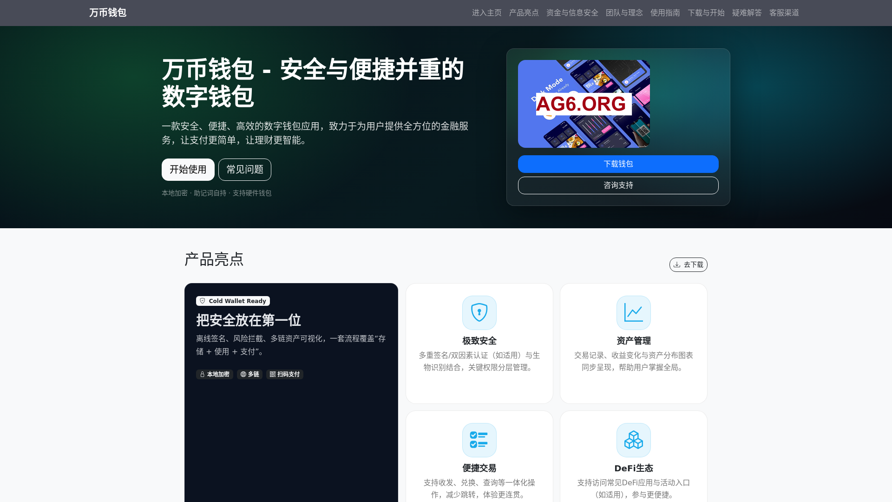The image size is (892, 502).
Task: Click the blue 下载钱包 button
Action: (618, 164)
